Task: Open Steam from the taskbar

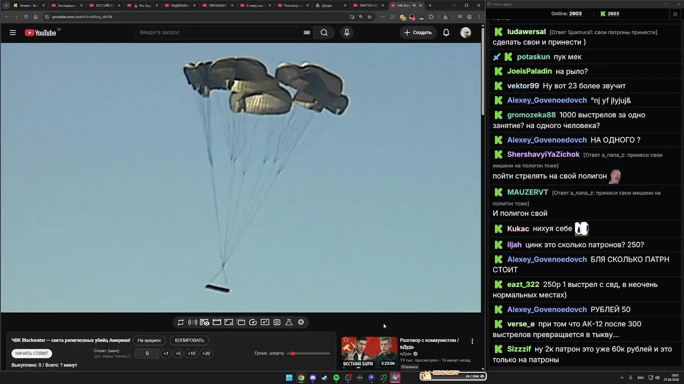Action: click(324, 378)
